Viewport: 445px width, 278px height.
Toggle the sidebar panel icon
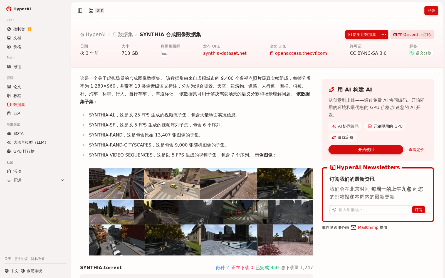pyautogui.click(x=80, y=11)
